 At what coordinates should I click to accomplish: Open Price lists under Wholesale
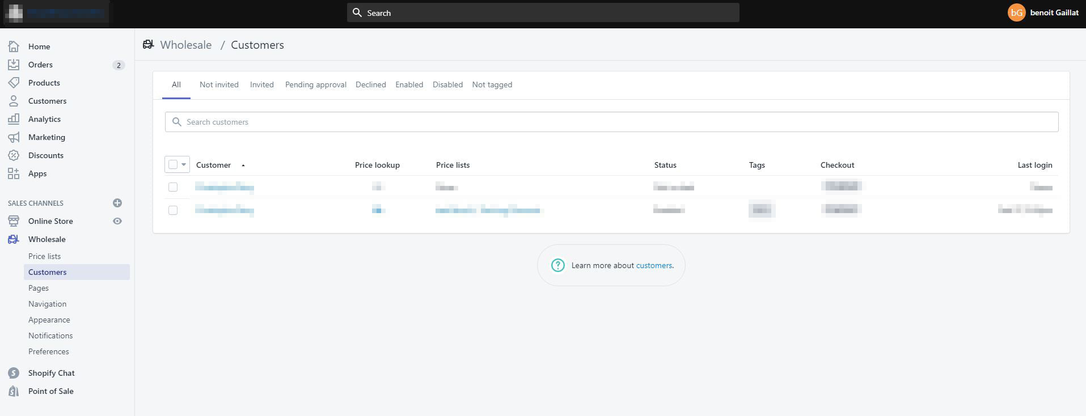[x=45, y=256]
